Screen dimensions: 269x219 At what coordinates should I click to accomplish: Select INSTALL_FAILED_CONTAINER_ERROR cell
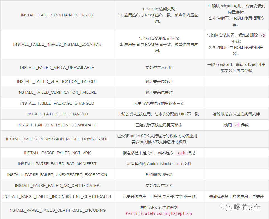click(x=57, y=15)
